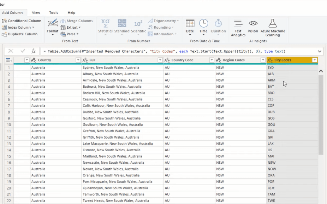The width and height of the screenshot is (327, 204).
Task: Click the Merge Columns icon
Action: tap(63, 21)
